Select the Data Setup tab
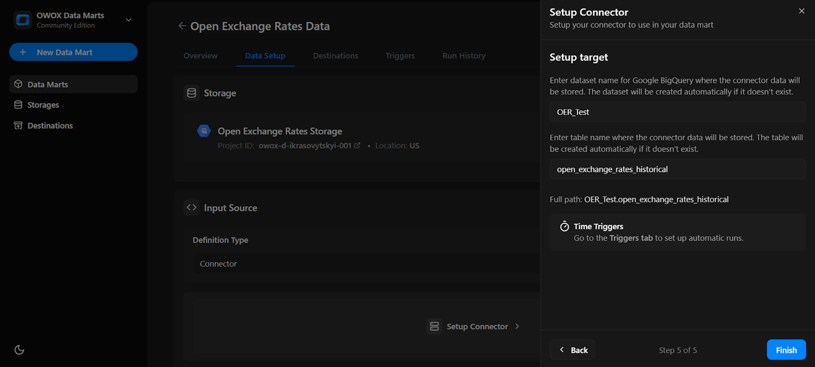 tap(265, 55)
